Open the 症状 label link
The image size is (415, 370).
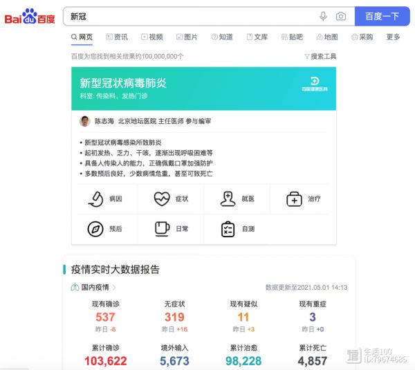coord(182,198)
